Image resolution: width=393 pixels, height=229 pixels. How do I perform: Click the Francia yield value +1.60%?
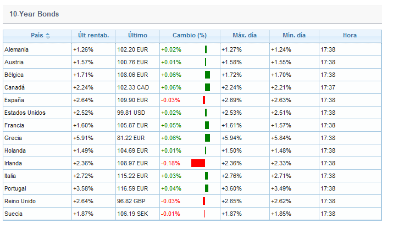83,125
